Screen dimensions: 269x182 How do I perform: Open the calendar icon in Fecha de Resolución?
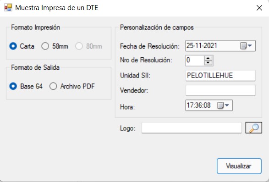click(243, 46)
